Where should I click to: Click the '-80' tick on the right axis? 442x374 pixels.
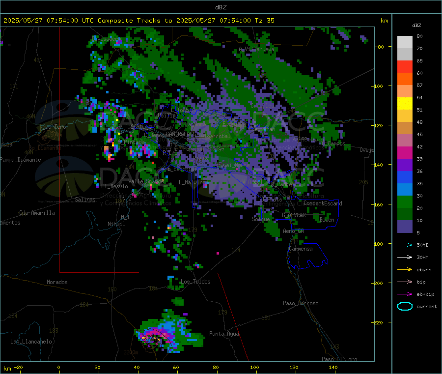[x=380, y=47]
